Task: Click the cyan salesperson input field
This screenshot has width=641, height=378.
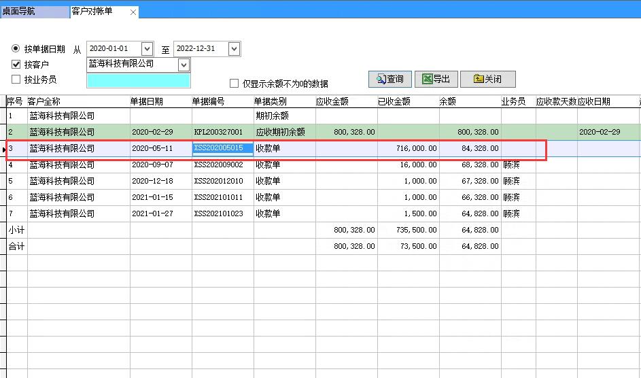Action: point(138,81)
